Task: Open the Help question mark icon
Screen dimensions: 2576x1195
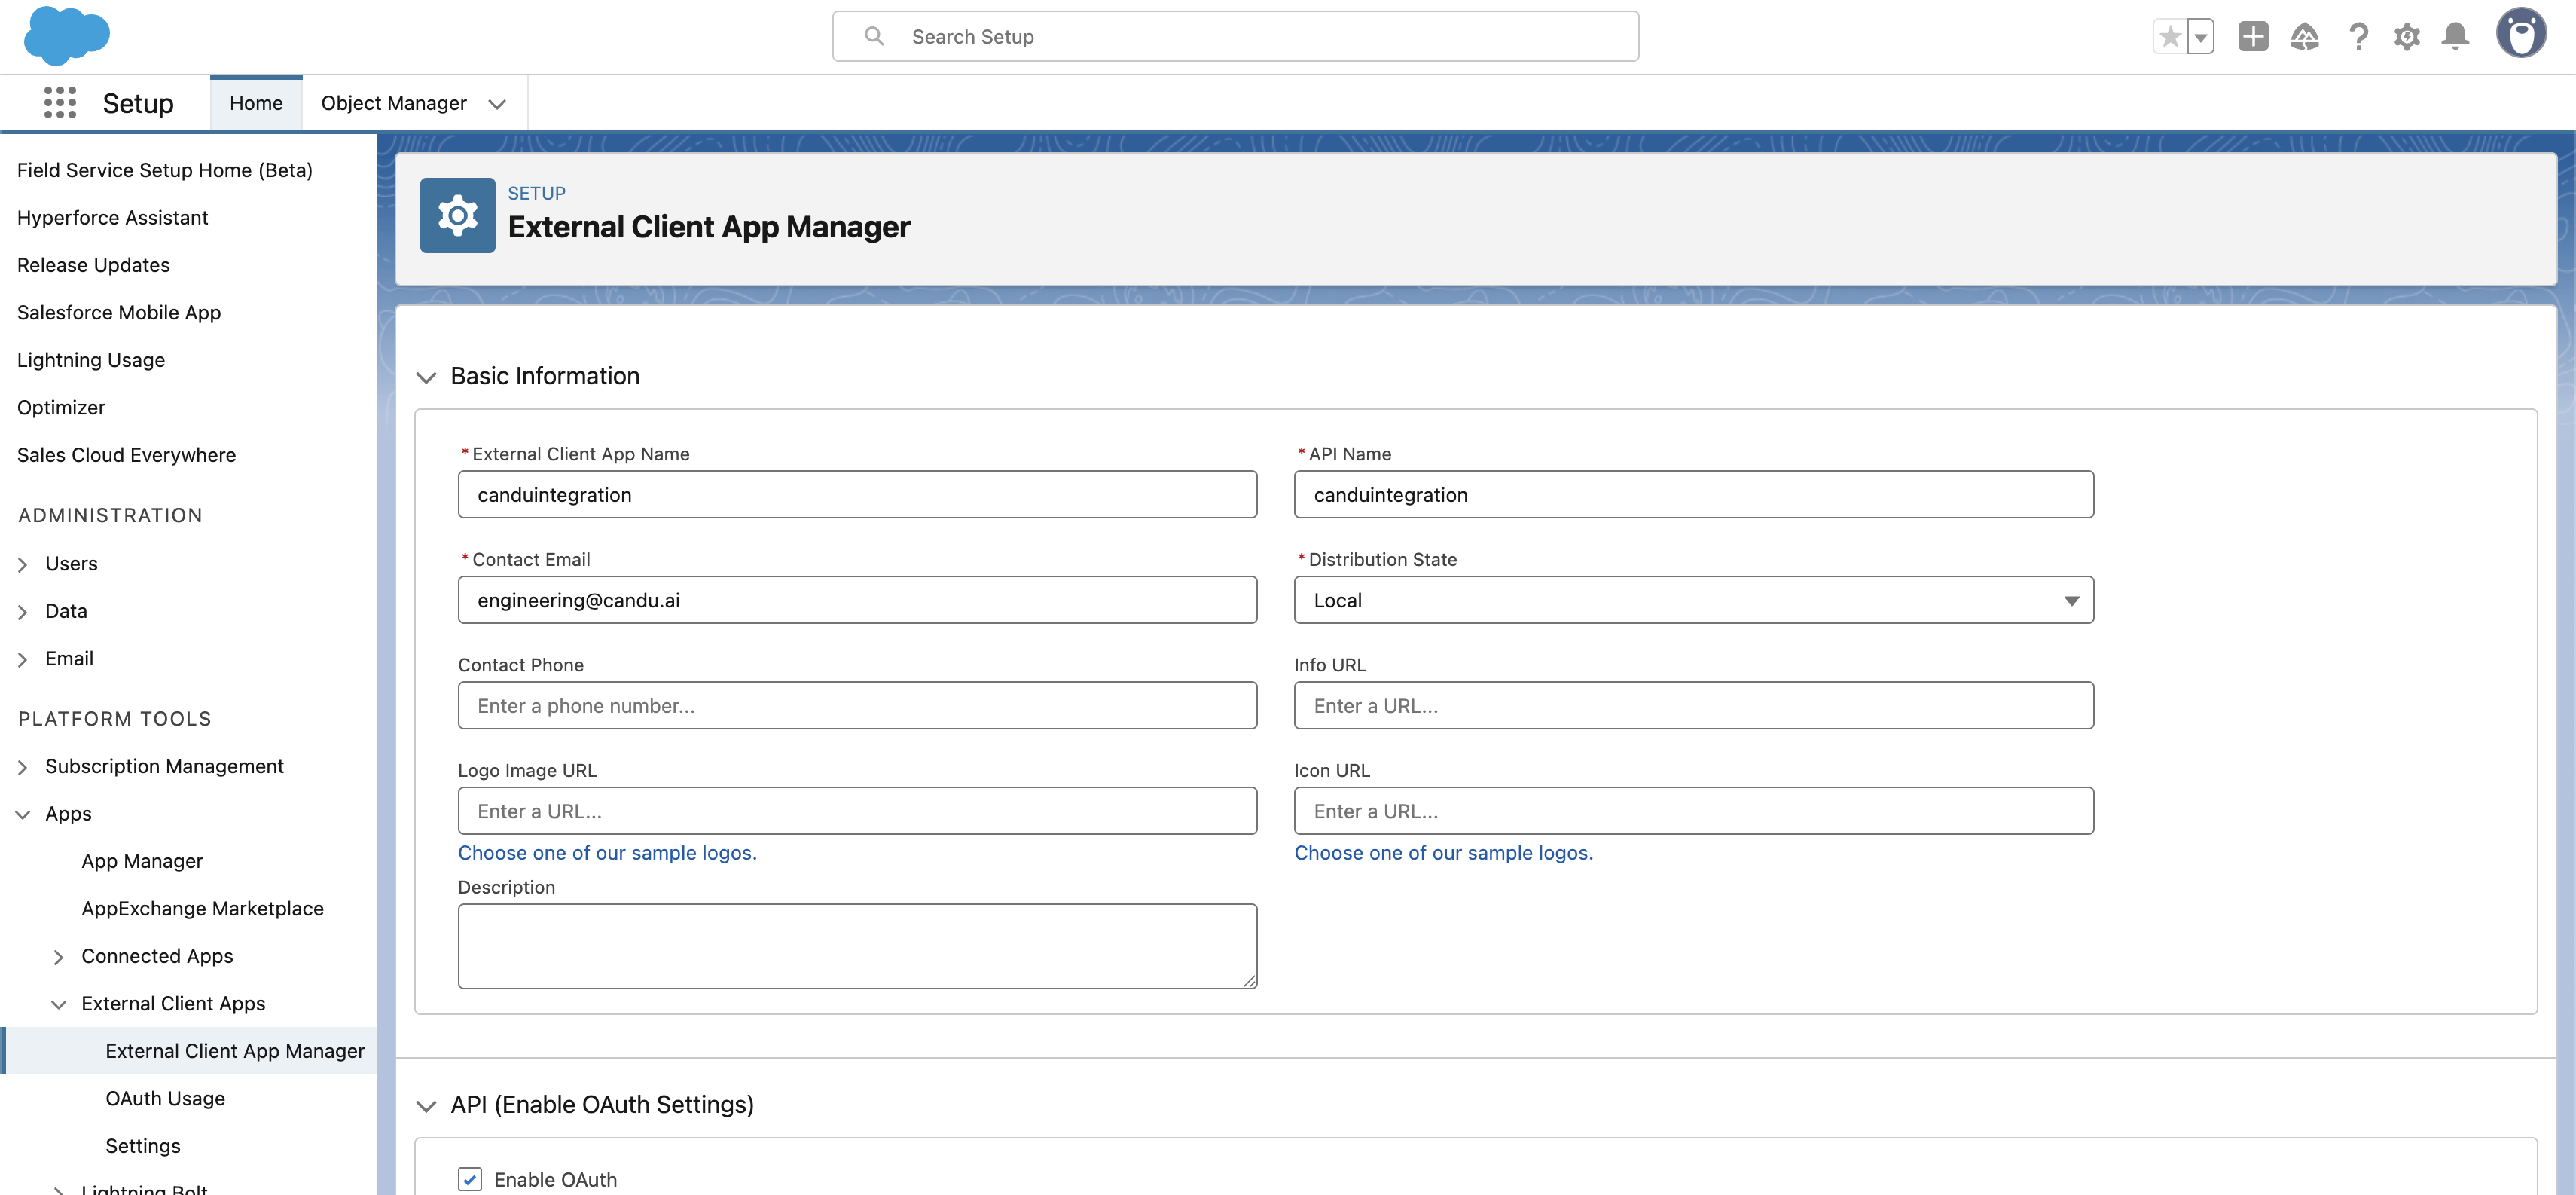Action: tap(2358, 37)
